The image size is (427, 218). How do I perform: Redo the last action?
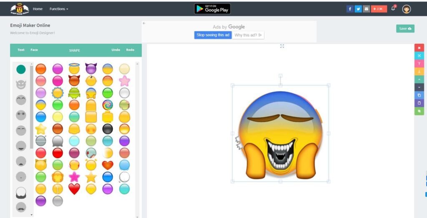pyautogui.click(x=130, y=50)
